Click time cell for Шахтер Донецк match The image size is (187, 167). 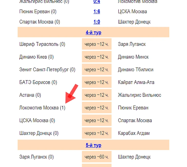pyautogui.click(x=97, y=133)
